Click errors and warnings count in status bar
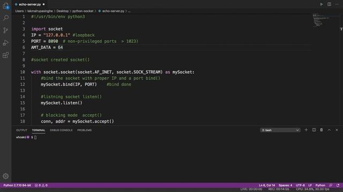343x192 pixels. 41,185
